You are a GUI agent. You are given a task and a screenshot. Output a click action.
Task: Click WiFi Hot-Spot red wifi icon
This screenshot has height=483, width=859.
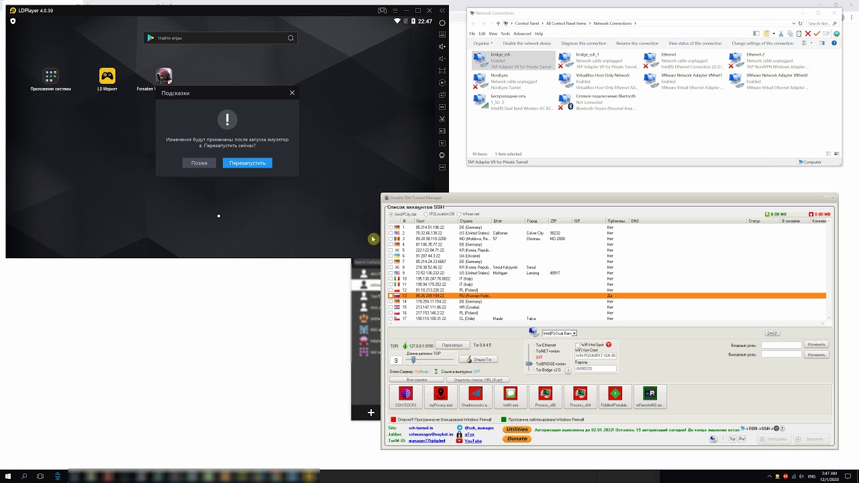coord(609,345)
